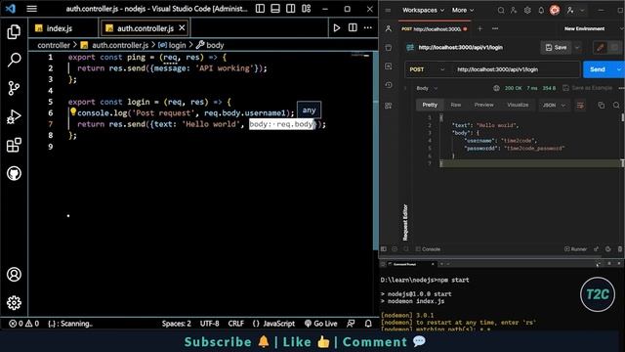
Task: Open the JSON format dropdown
Action: click(x=554, y=105)
